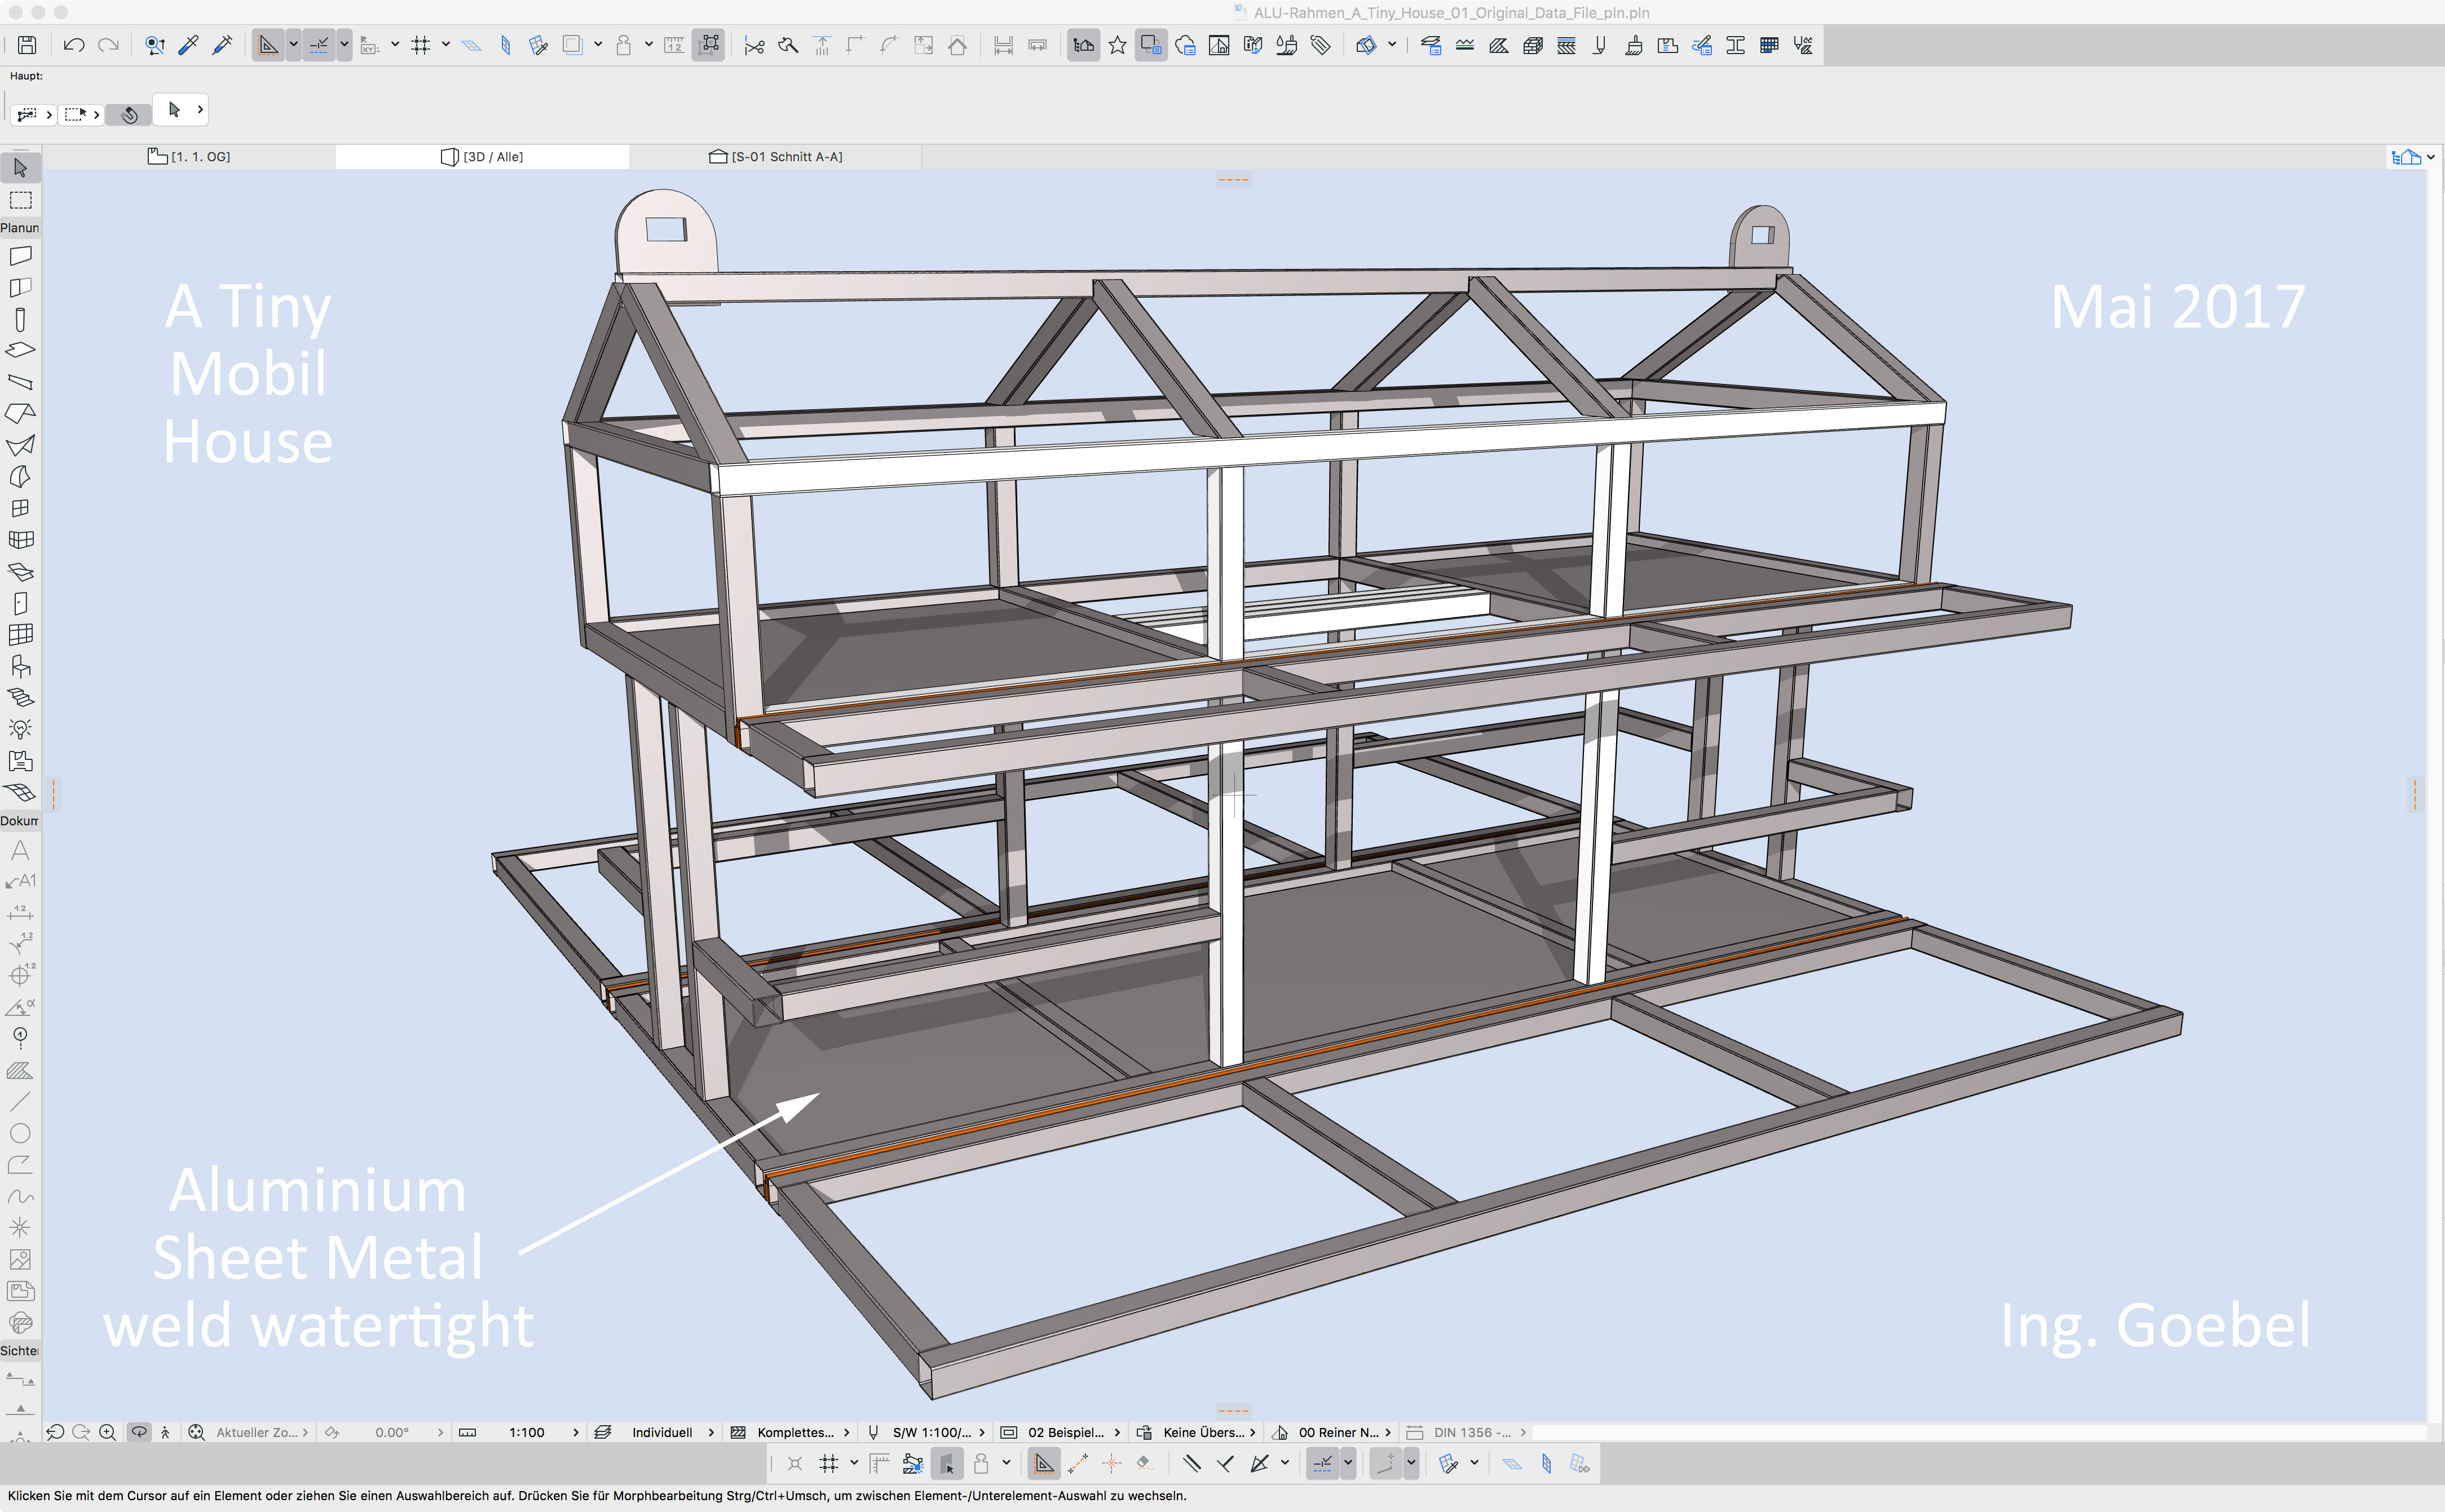Viewport: 2445px width, 1512px height.
Task: Toggle guide lines button in top toolbar
Action: (268, 45)
